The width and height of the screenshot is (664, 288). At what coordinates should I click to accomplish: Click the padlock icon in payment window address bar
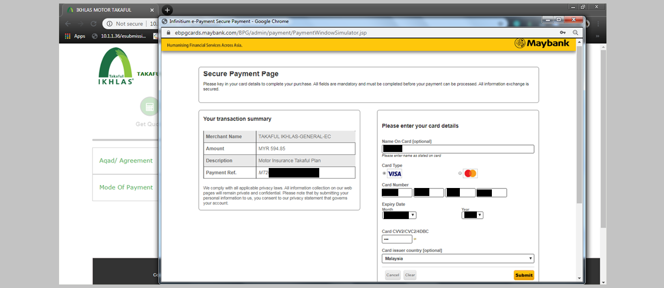(x=169, y=32)
